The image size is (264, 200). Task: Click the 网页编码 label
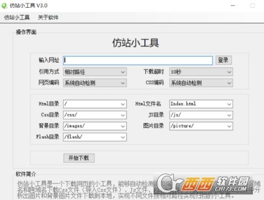coord(49,82)
